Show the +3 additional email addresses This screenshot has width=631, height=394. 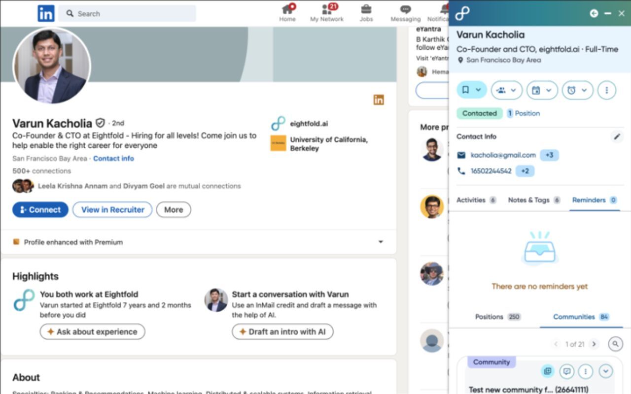[549, 155]
